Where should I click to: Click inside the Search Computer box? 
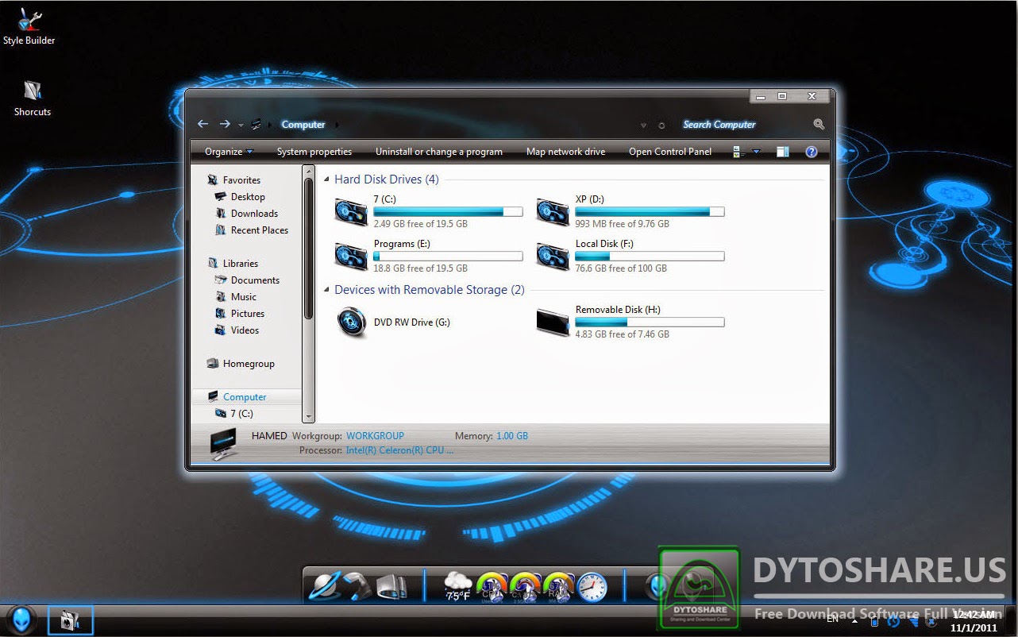tap(738, 125)
